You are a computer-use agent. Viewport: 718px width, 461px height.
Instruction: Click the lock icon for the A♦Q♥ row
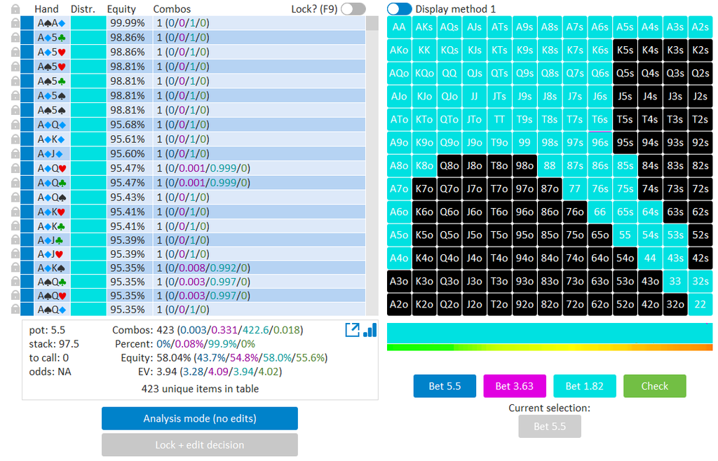[15, 168]
